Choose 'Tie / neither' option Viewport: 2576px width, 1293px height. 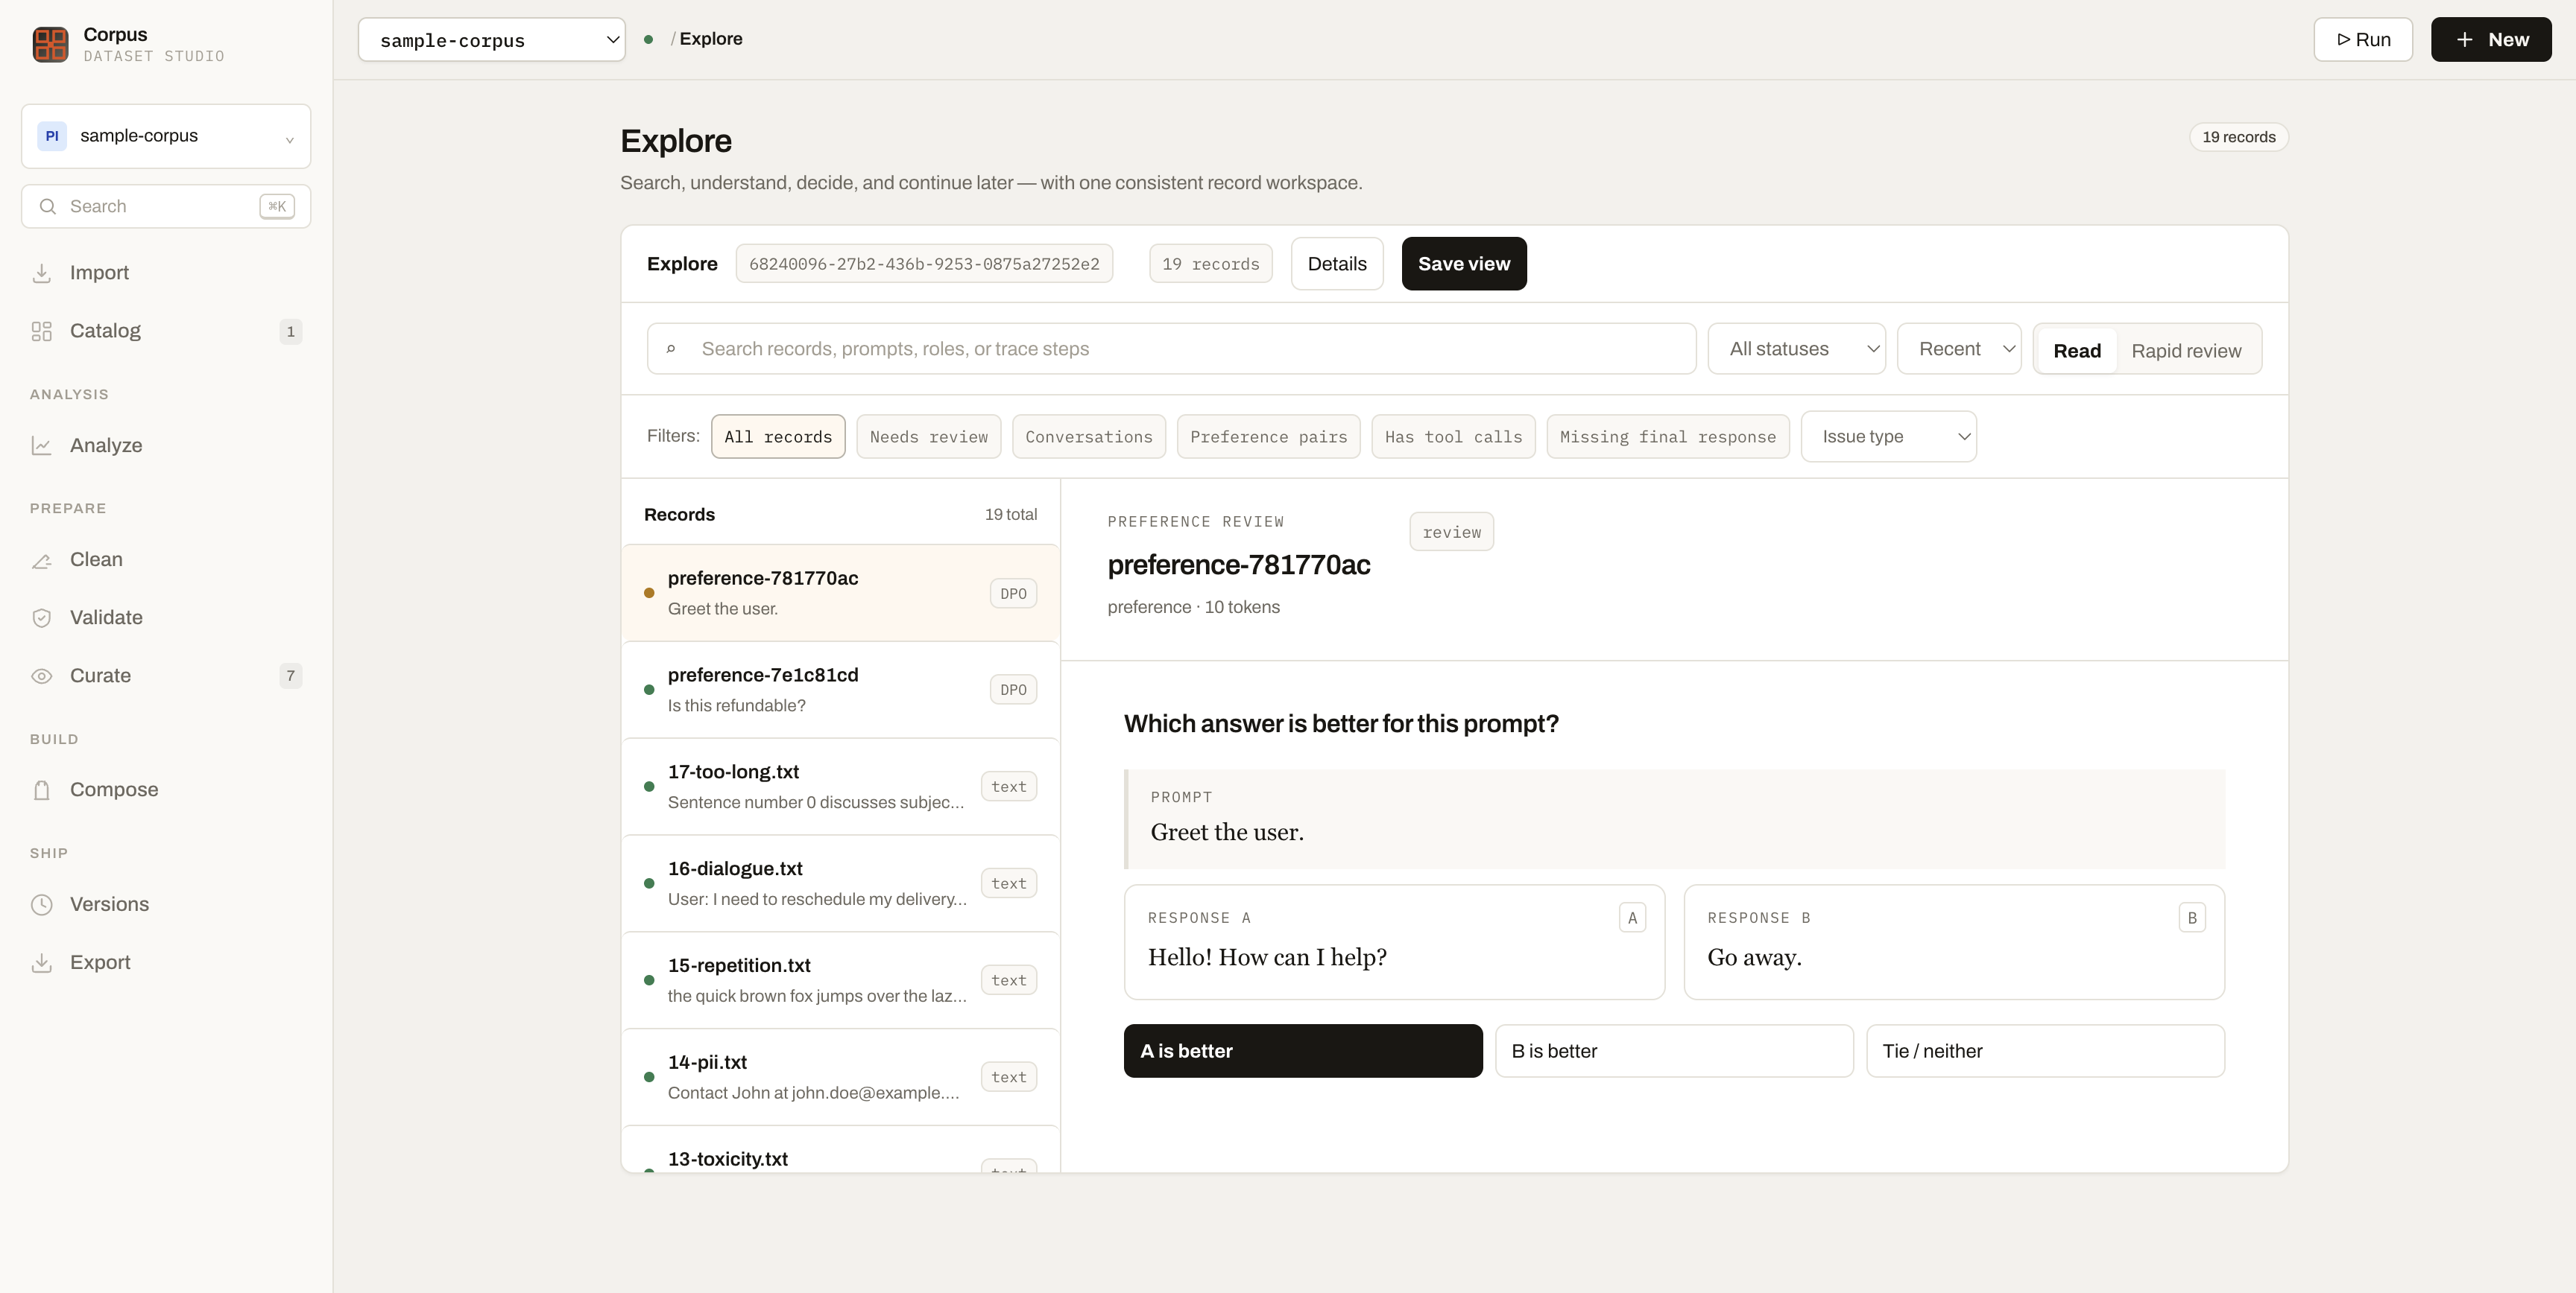[x=2045, y=1050]
